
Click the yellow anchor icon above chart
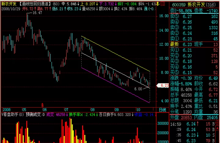coord(158,4)
